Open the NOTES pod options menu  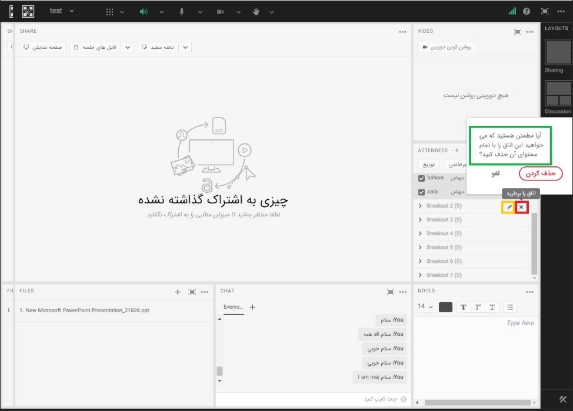tap(529, 292)
